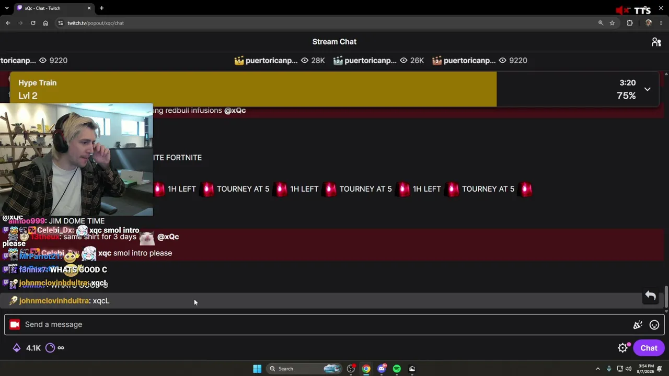669x376 pixels.
Task: Open the channel points infinity balance
Action: point(55,348)
